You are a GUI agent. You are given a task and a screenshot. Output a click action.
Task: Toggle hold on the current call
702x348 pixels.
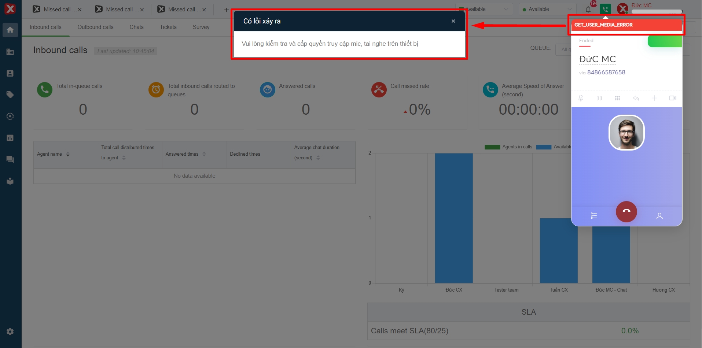point(599,98)
